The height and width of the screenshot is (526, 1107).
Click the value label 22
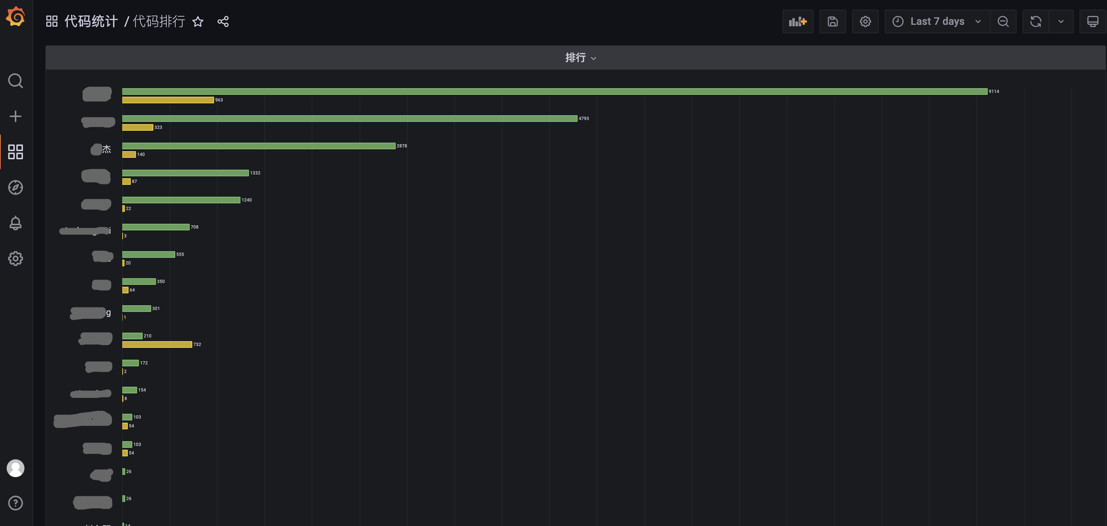tap(129, 209)
